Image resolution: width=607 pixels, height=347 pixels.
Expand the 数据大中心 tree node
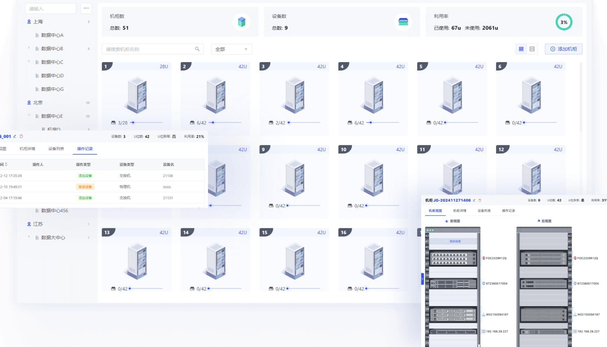[x=29, y=237]
